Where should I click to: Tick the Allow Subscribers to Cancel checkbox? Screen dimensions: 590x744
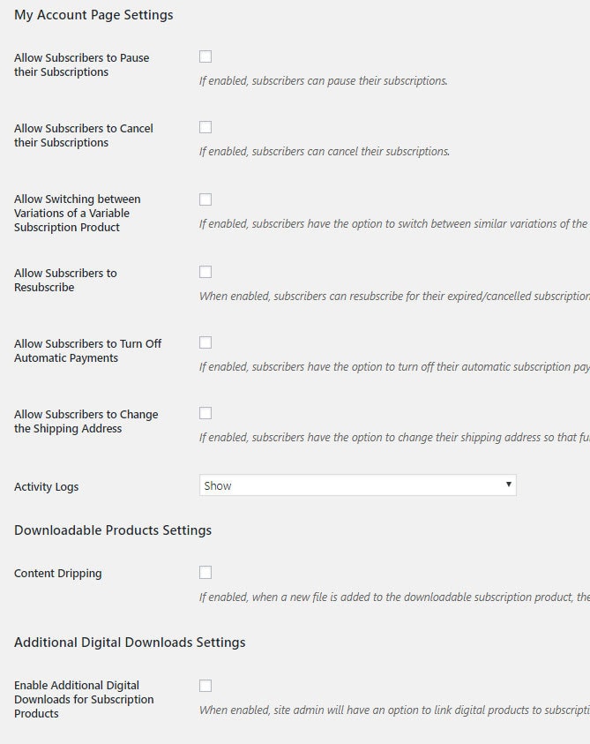click(205, 127)
